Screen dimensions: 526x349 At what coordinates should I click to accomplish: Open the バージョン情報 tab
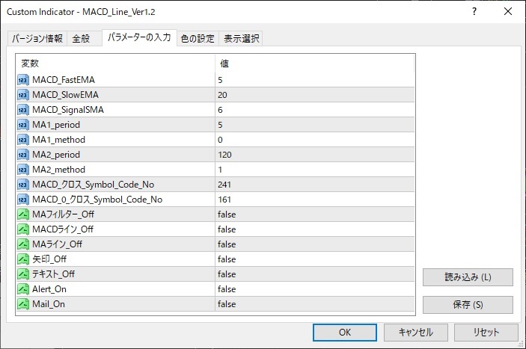[37, 39]
